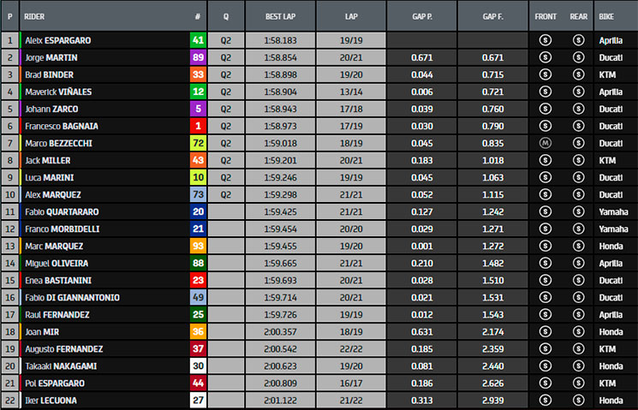This screenshot has width=638, height=410.
Task: Click front tyre icon in Miguel Oliveira row
Action: point(546,263)
